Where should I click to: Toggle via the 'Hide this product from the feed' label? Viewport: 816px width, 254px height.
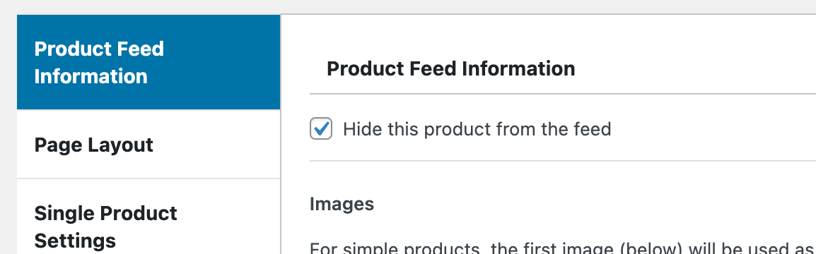[477, 129]
